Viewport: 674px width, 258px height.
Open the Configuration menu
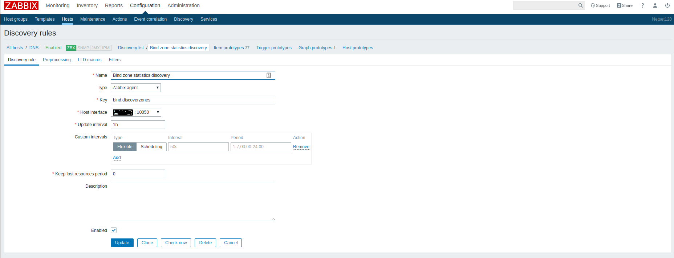click(x=145, y=5)
